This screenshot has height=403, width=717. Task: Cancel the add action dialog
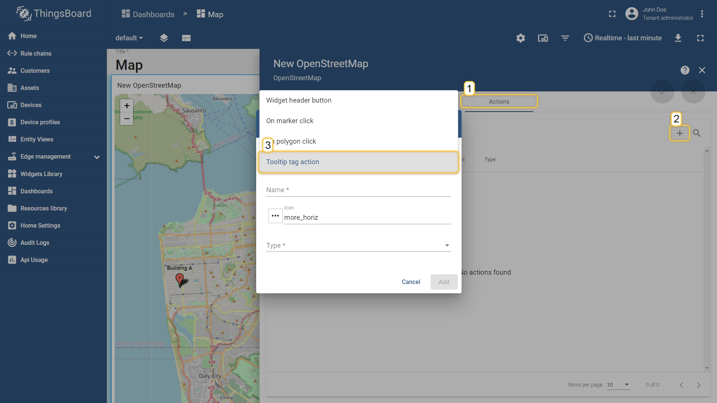pyautogui.click(x=411, y=282)
